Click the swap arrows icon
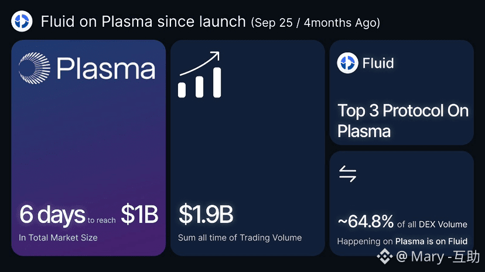Image resolution: width=485 pixels, height=272 pixels. 348,173
